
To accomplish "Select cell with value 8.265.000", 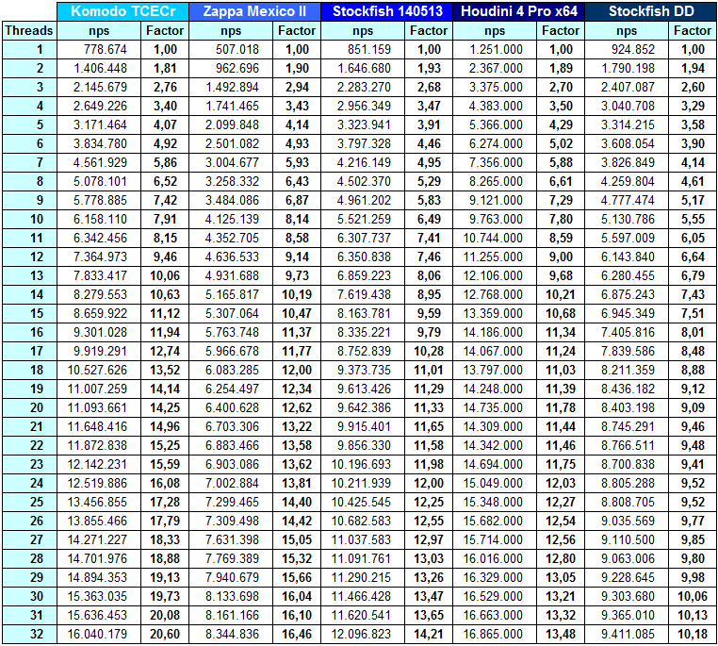I will pyautogui.click(x=495, y=181).
